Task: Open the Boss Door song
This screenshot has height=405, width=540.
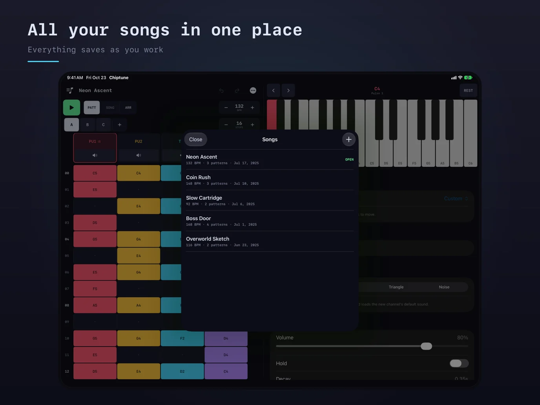Action: click(x=270, y=221)
